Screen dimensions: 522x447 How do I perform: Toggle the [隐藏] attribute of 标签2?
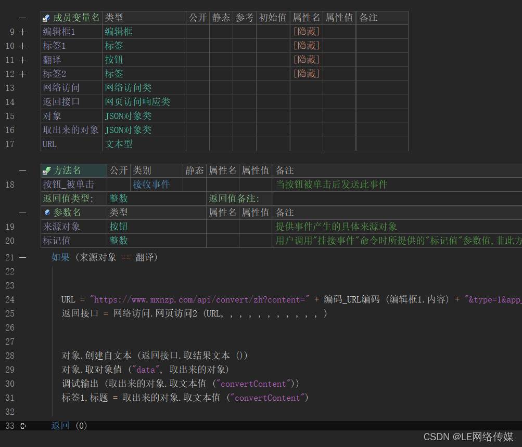point(306,73)
